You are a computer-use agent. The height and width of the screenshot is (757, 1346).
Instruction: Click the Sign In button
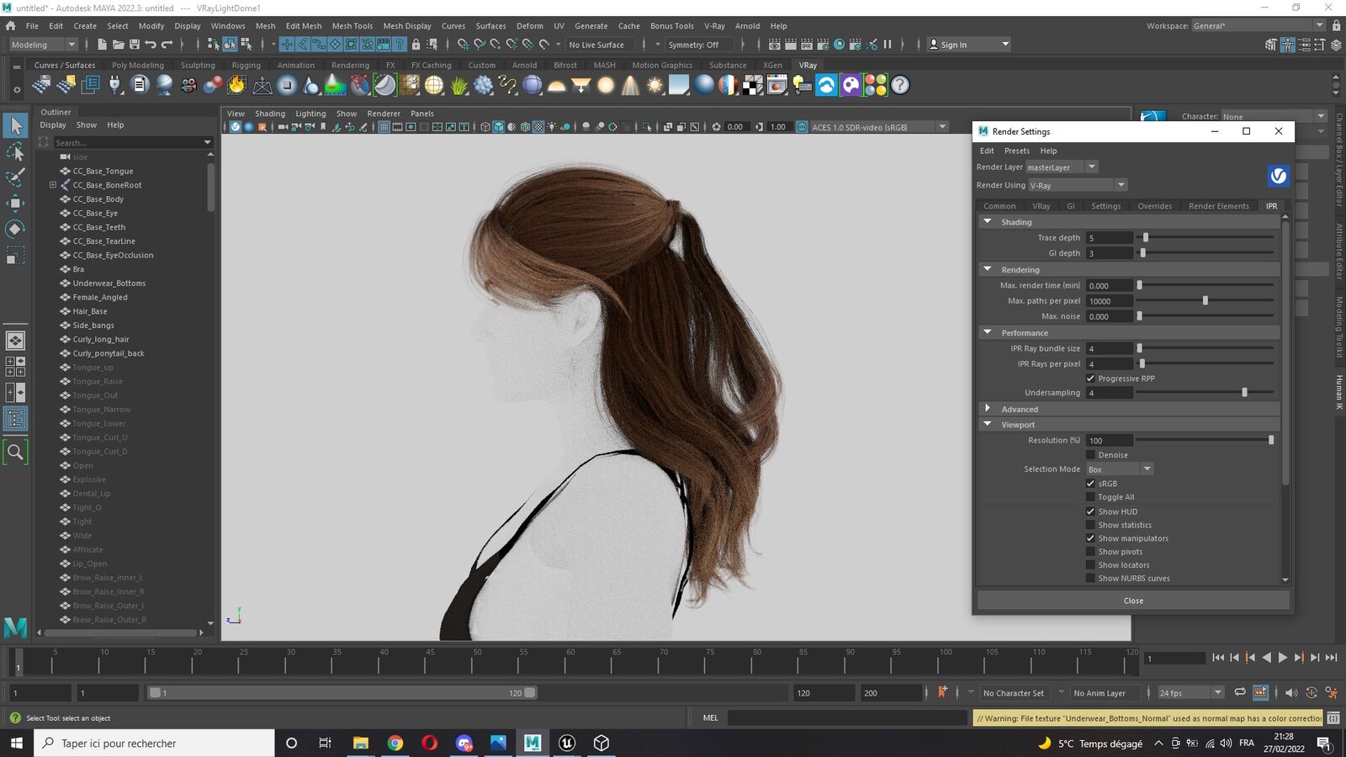click(968, 45)
